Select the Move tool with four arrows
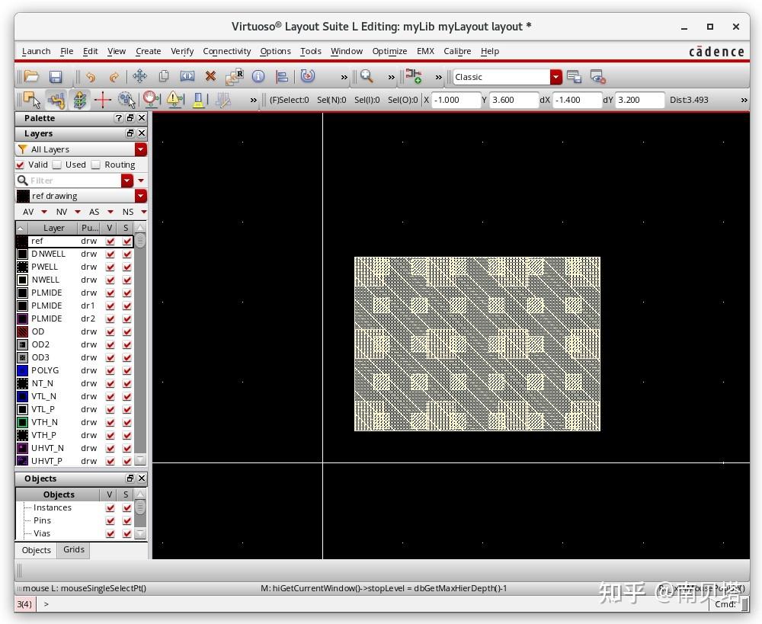The height and width of the screenshot is (624, 762). tap(139, 76)
